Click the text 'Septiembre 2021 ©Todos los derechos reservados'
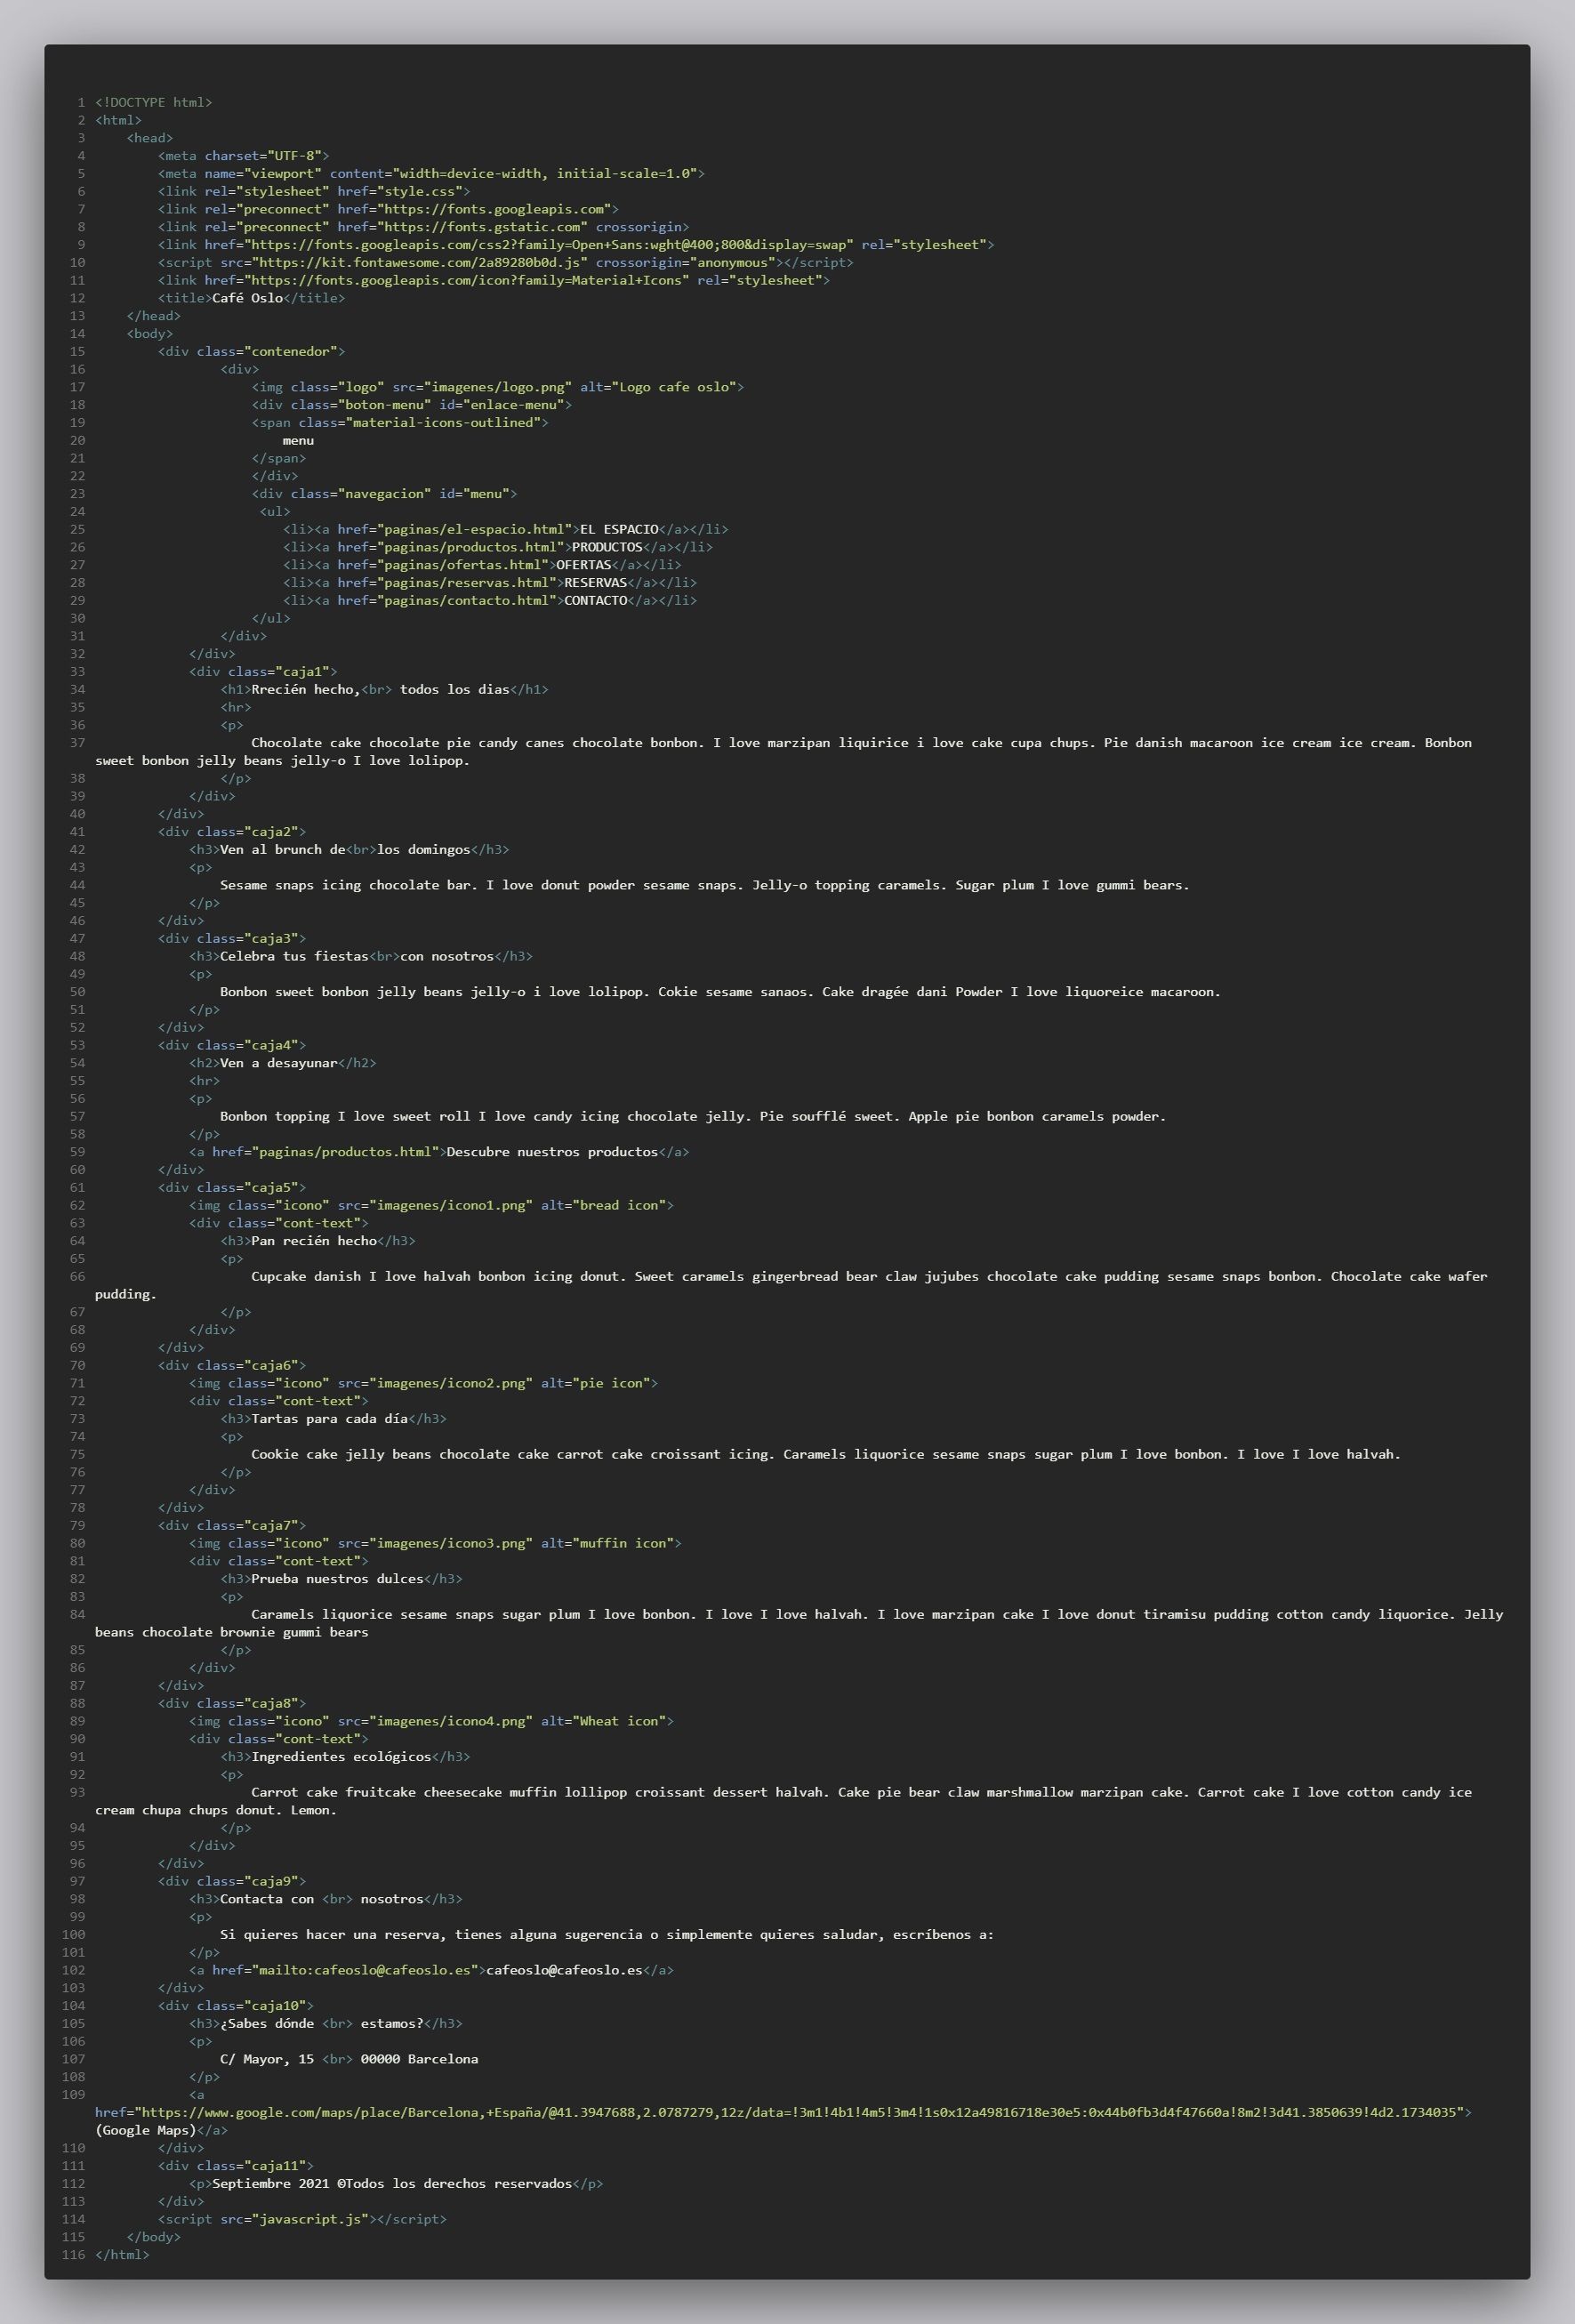This screenshot has height=2324, width=1575. point(392,2183)
